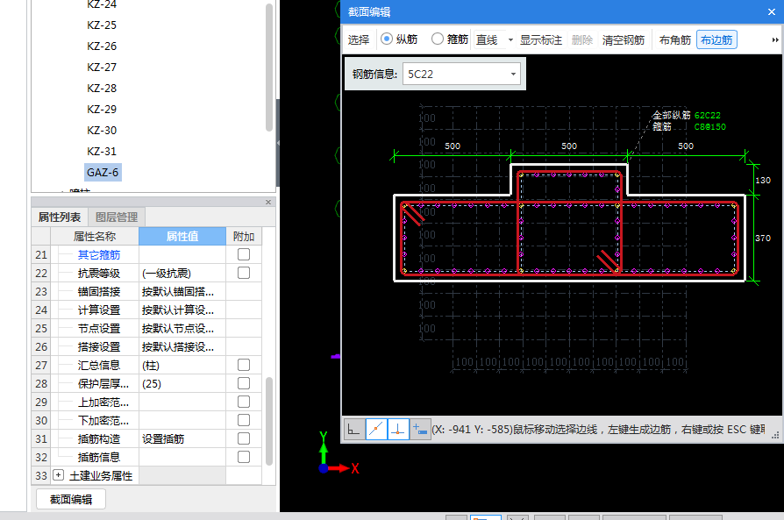Check the 附加 box for 插筋构造
The height and width of the screenshot is (520, 784).
[244, 438]
